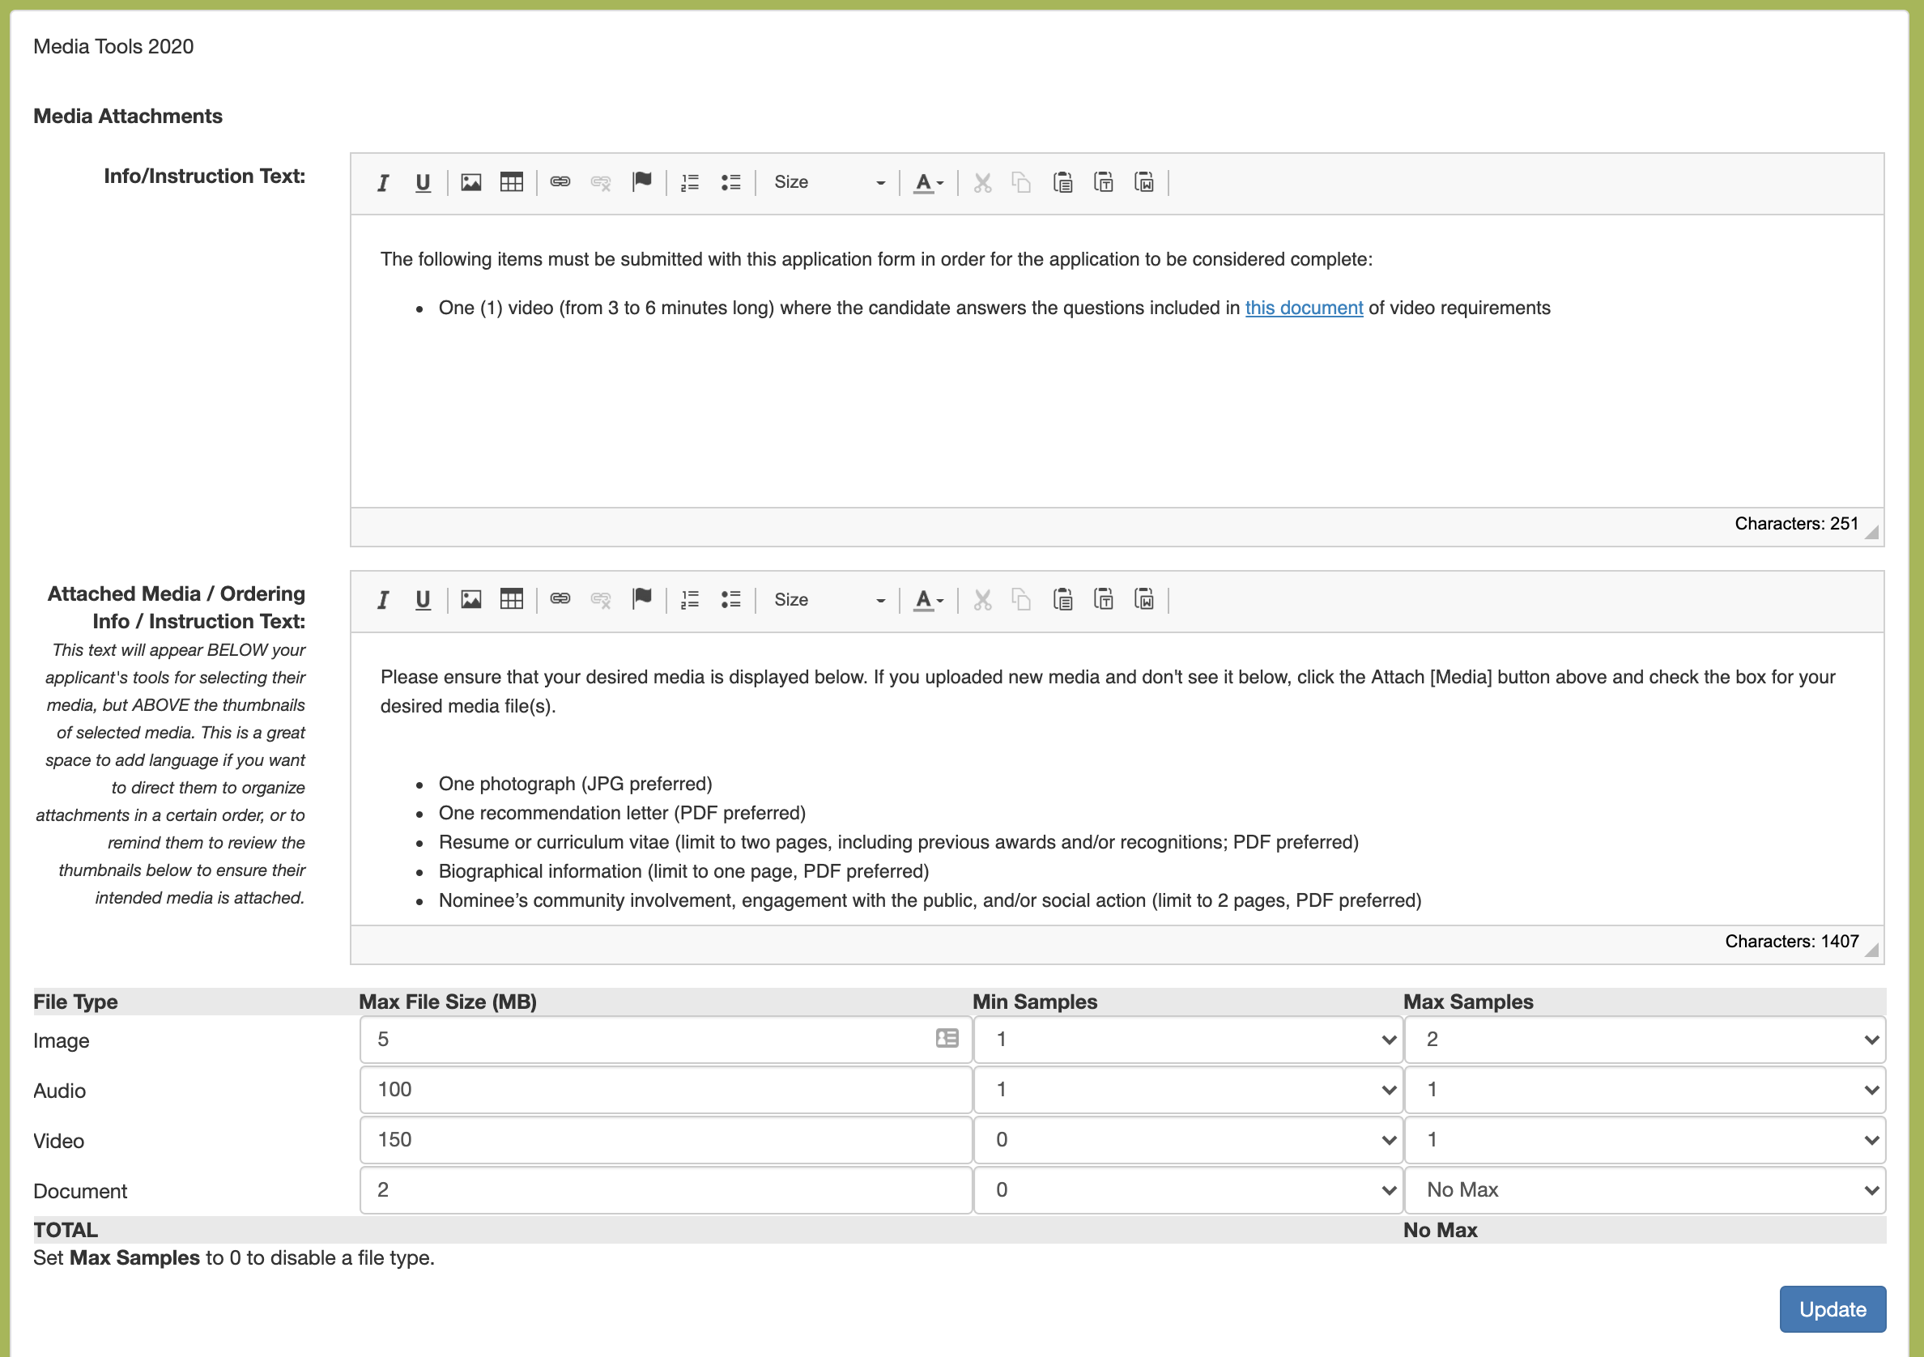Open Document Min Samples dropdown

click(x=1188, y=1190)
